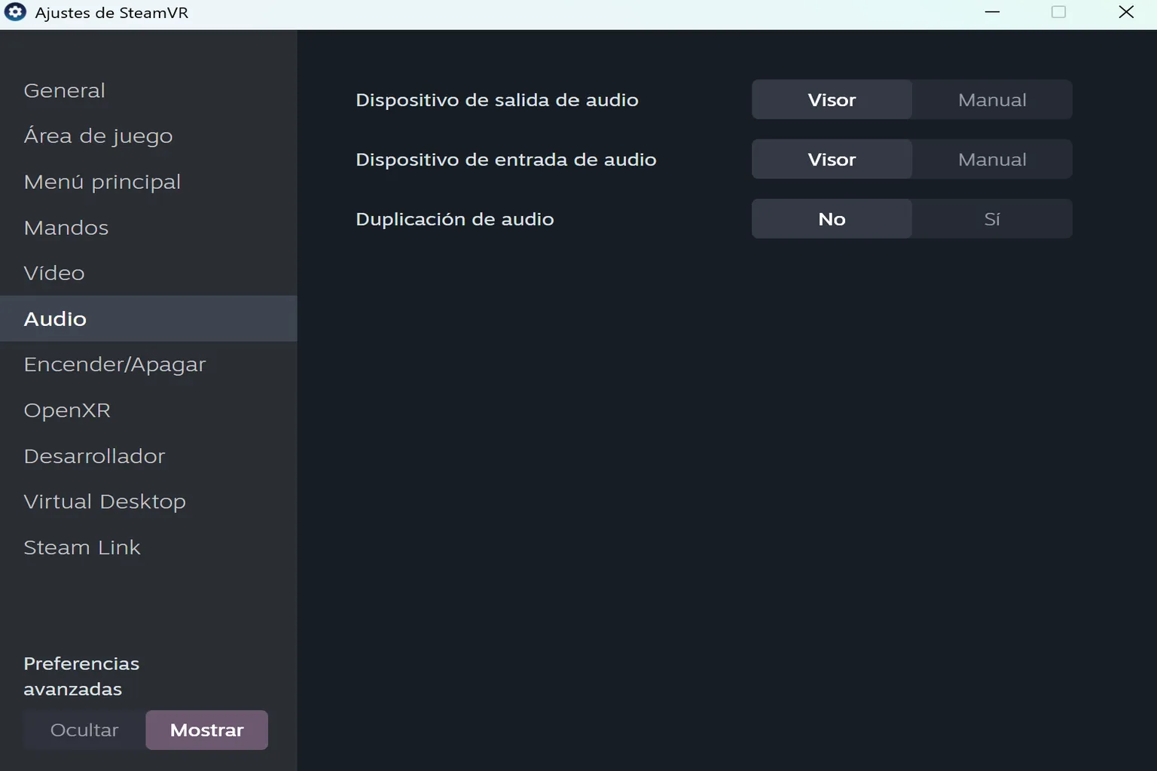Select the Audio sidebar item
This screenshot has width=1157, height=771.
(148, 318)
